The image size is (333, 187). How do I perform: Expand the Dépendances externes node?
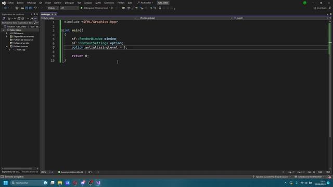[x=7, y=36]
